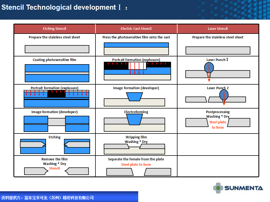Click 'Separate the female from the plate' text

(x=136, y=159)
